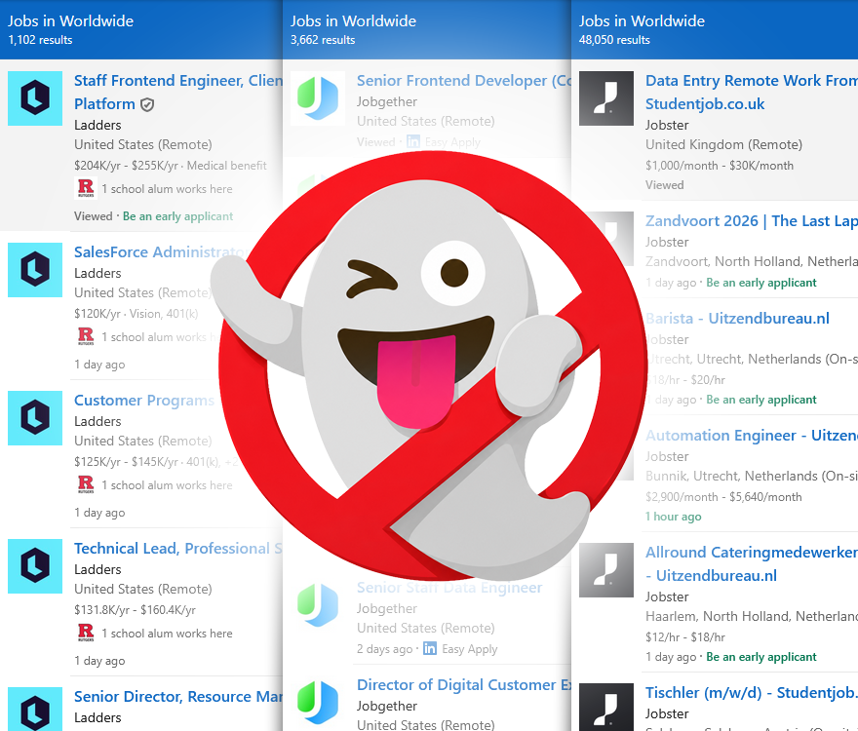Click Rutgers icon in Staff Frontend Engineer card

[86, 188]
